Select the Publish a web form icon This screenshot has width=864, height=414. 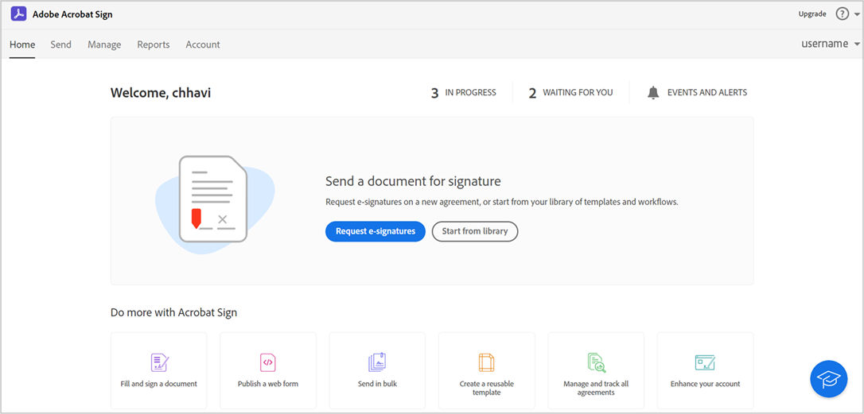click(x=268, y=363)
